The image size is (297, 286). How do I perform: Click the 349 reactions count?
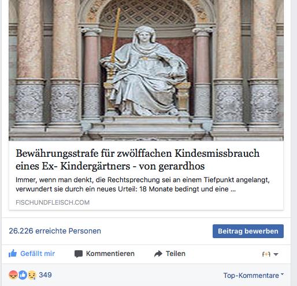coord(45,275)
